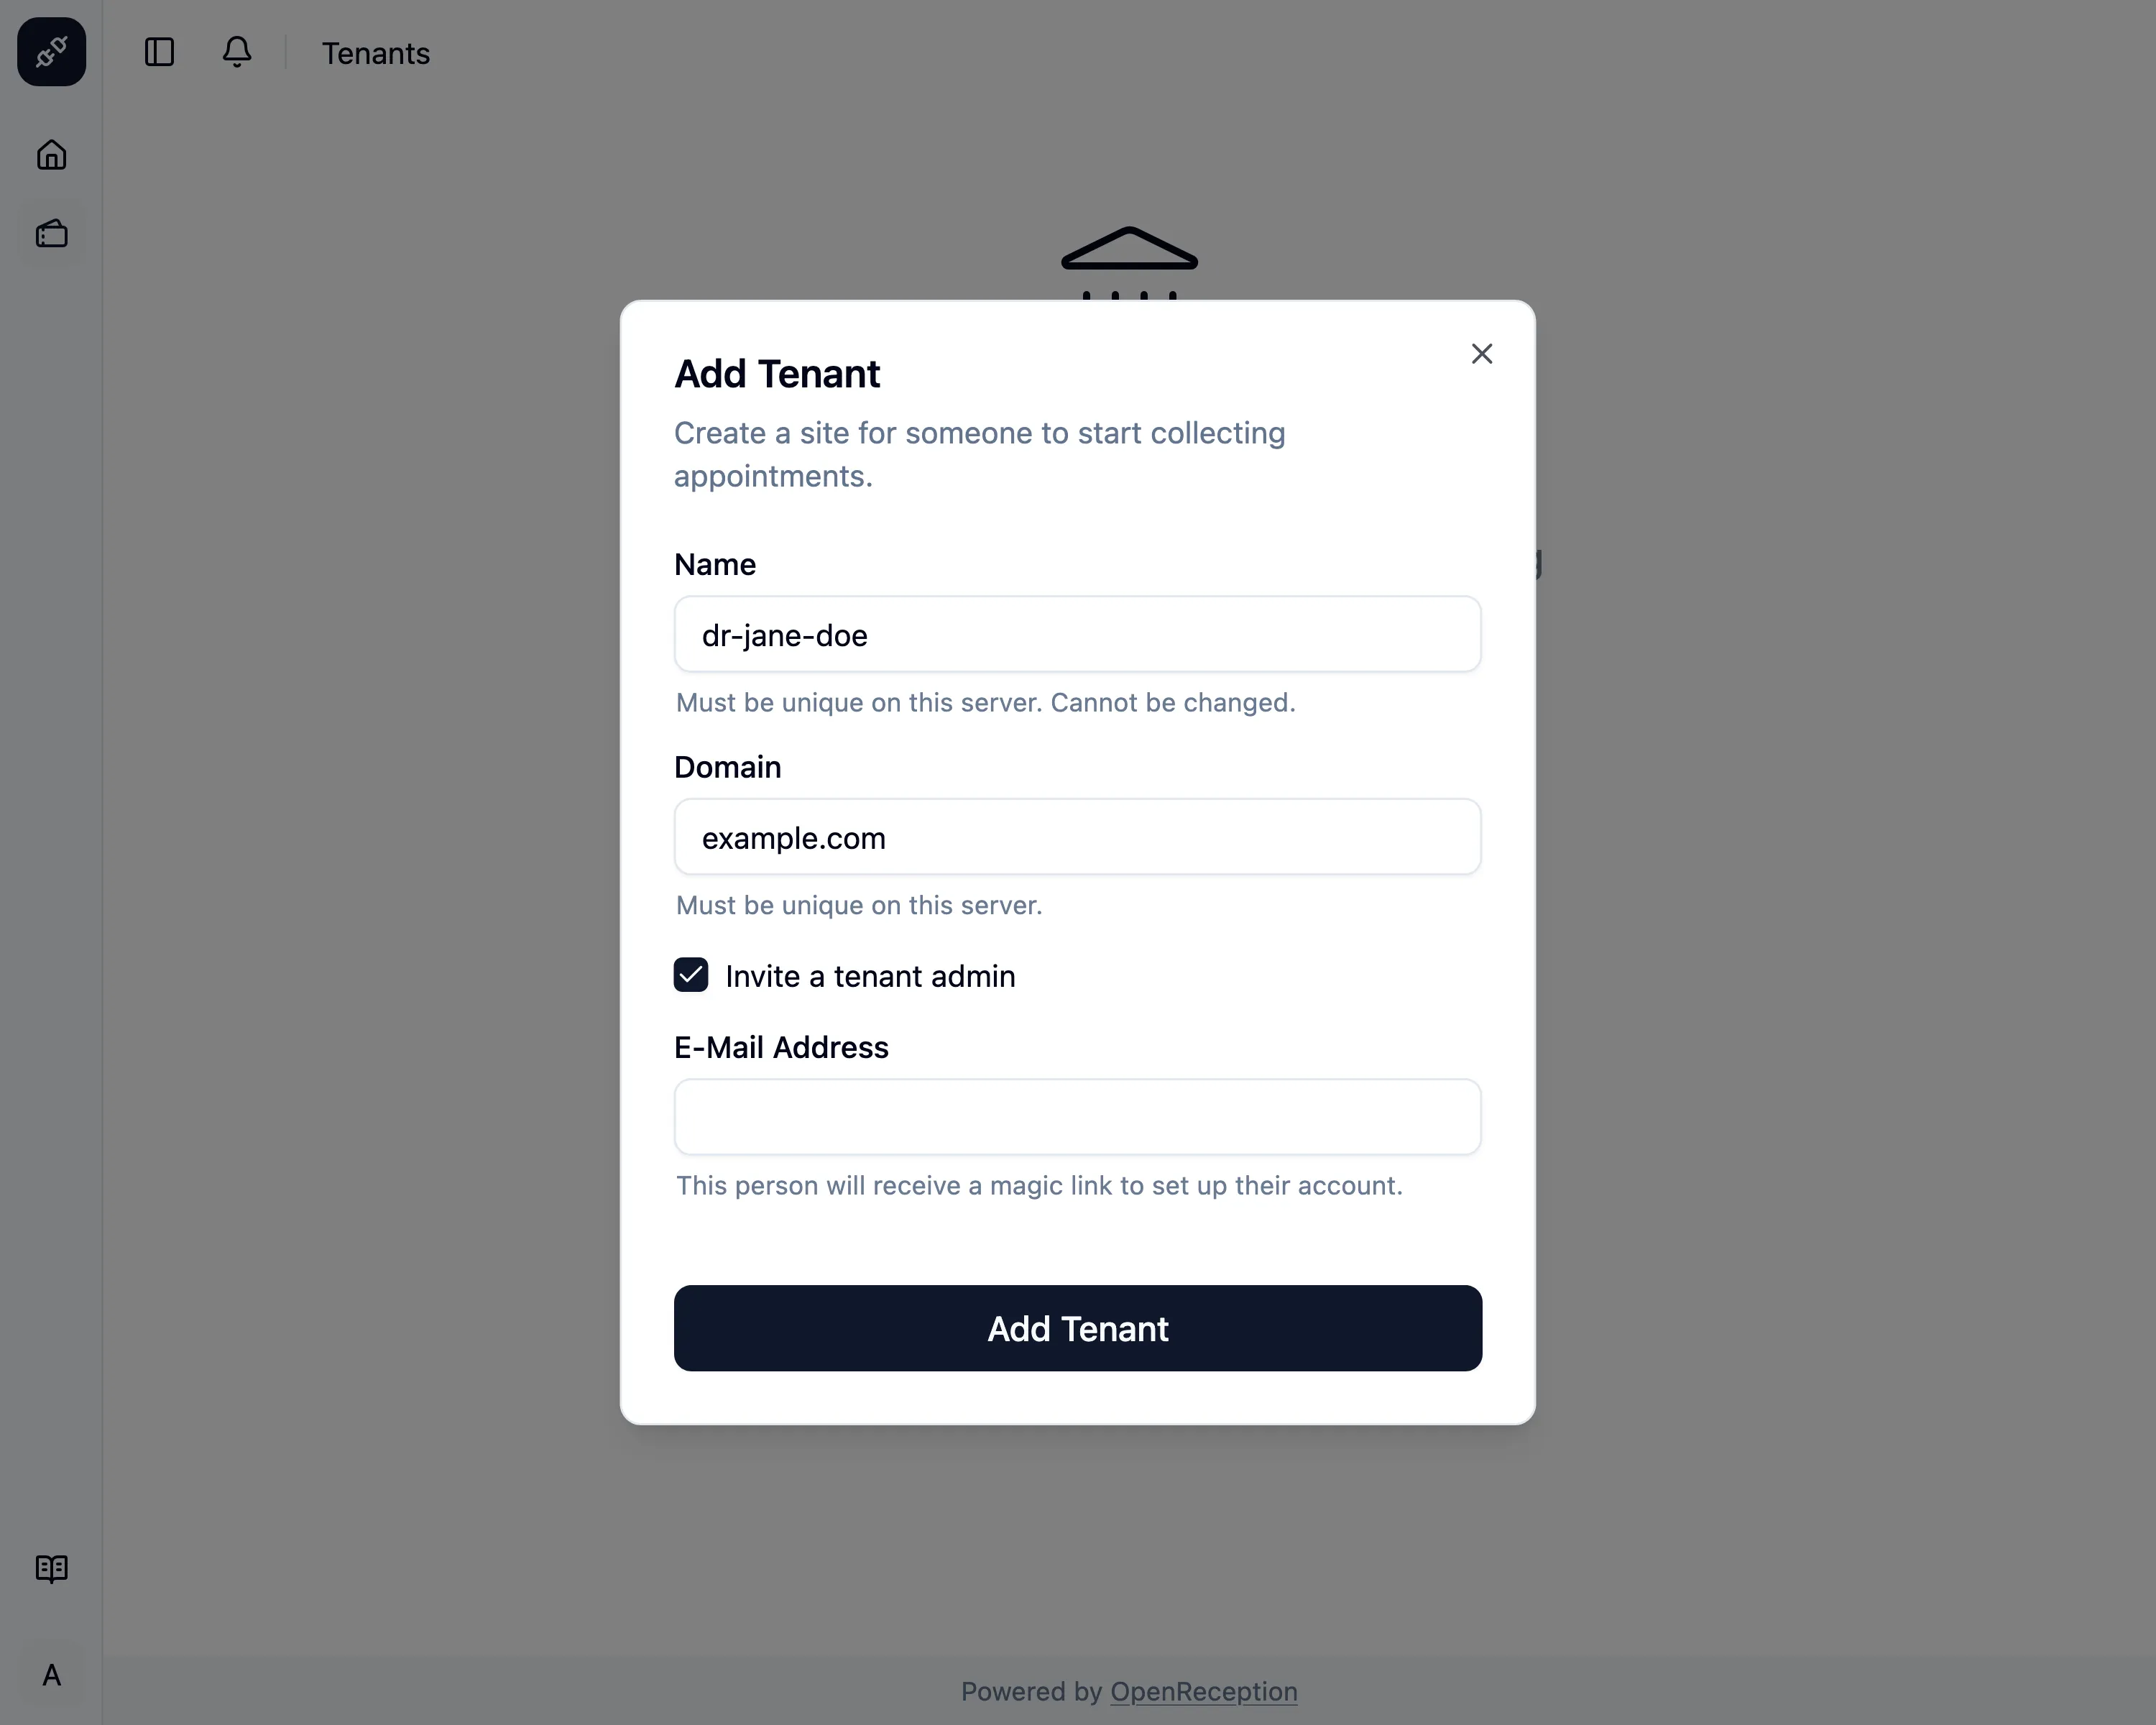Click the empty E-Mail Address field

[x=1077, y=1117]
